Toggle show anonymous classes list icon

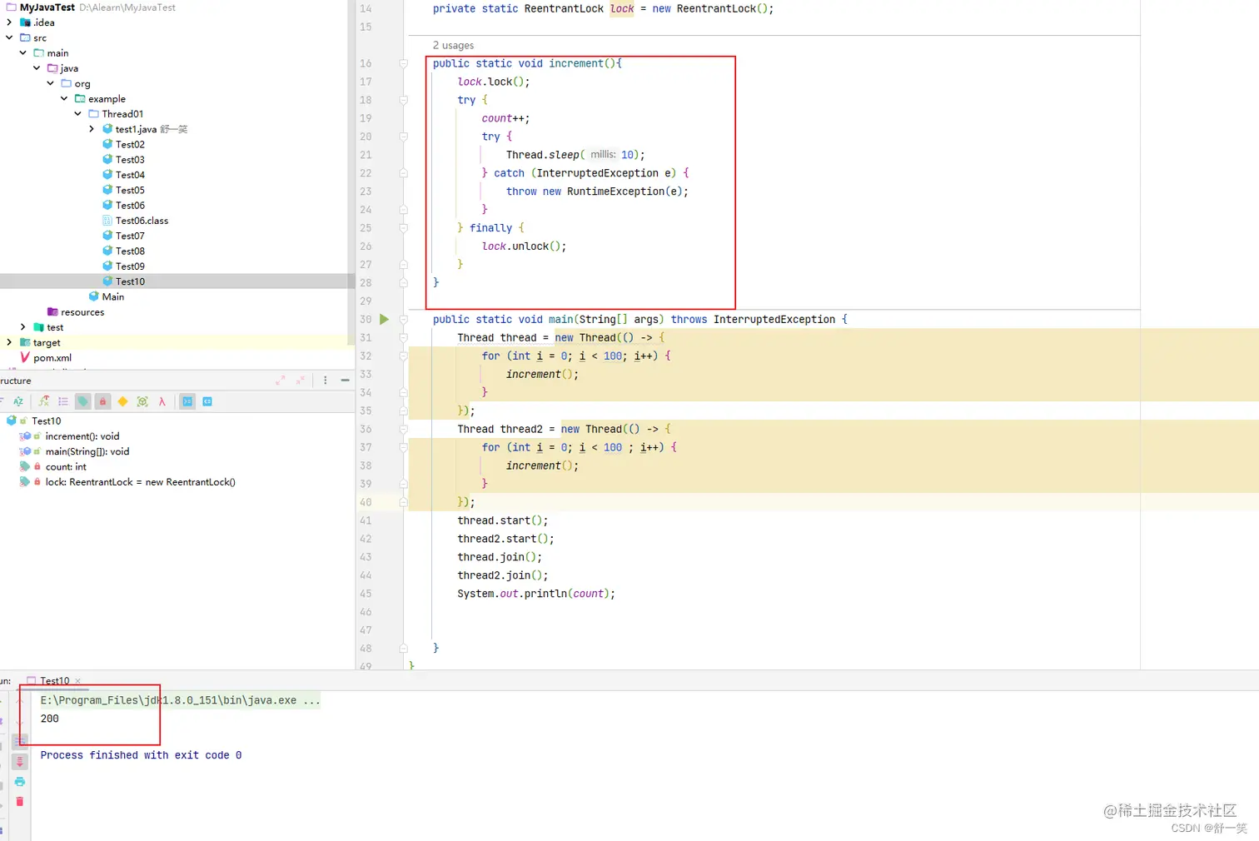click(63, 401)
